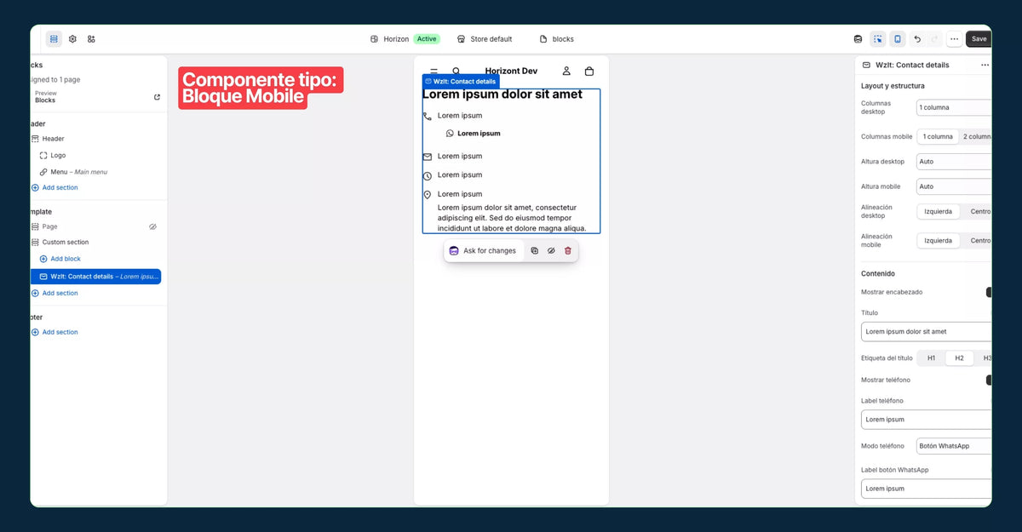Choose H2 for Etiqueta del título
The width and height of the screenshot is (1022, 532).
959,358
